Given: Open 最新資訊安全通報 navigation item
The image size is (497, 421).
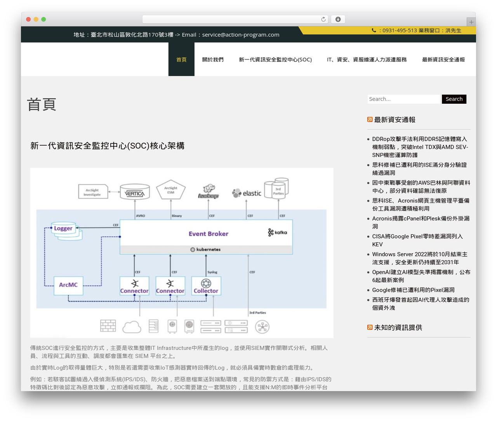Looking at the screenshot, I should 443,59.
